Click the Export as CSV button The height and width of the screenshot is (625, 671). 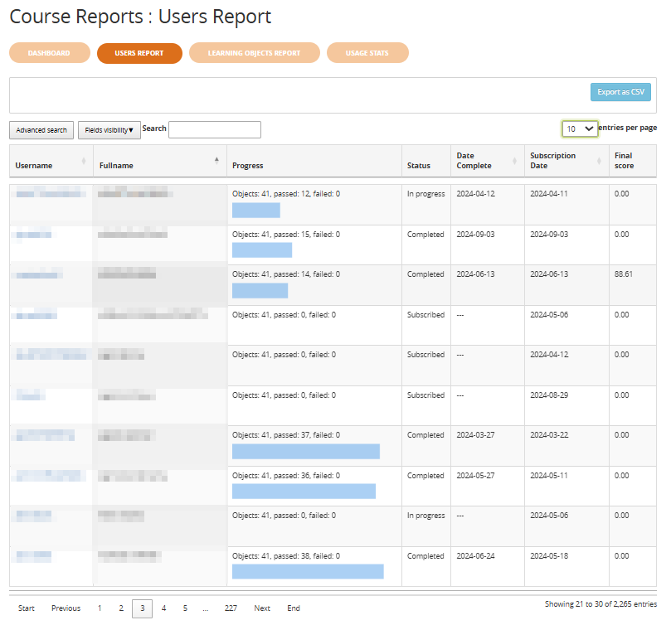620,92
